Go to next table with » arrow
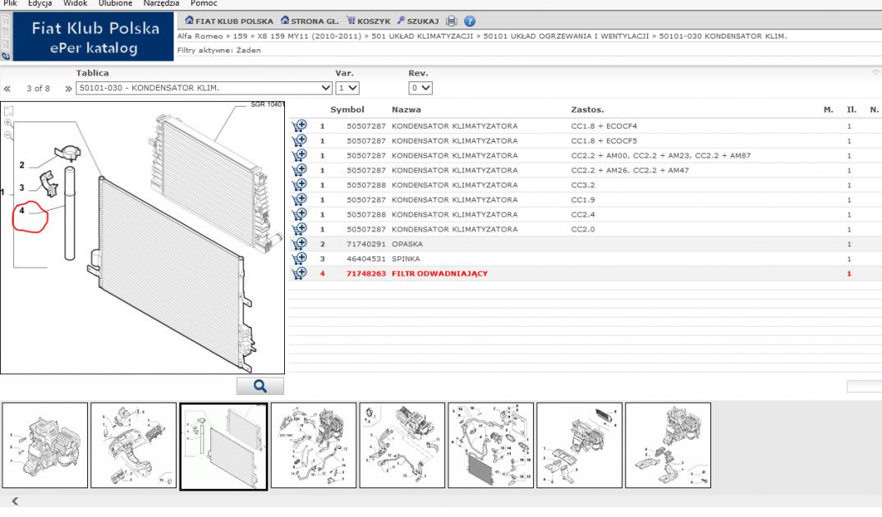This screenshot has height=517, width=882. pos(68,89)
